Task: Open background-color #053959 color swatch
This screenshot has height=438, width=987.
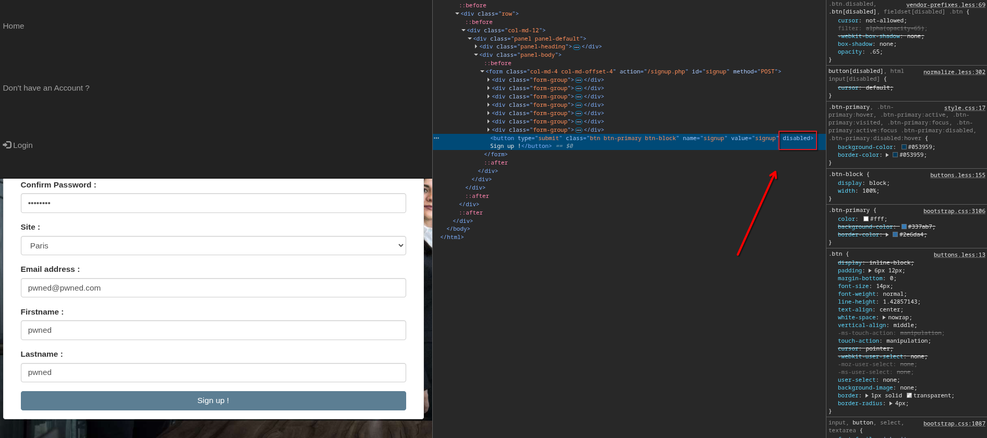Action: (904, 147)
